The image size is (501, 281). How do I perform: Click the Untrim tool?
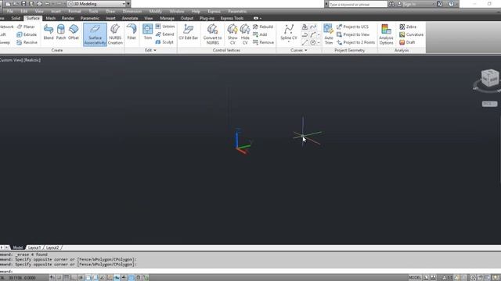pos(165,27)
